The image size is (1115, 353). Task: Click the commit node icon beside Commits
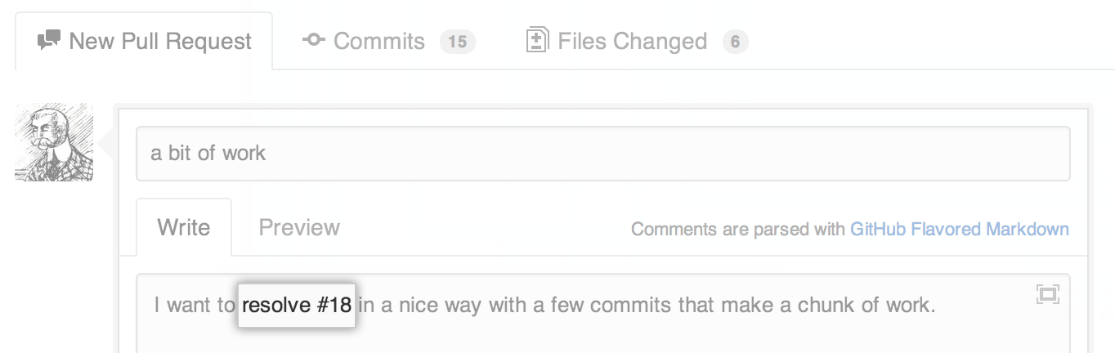click(314, 40)
